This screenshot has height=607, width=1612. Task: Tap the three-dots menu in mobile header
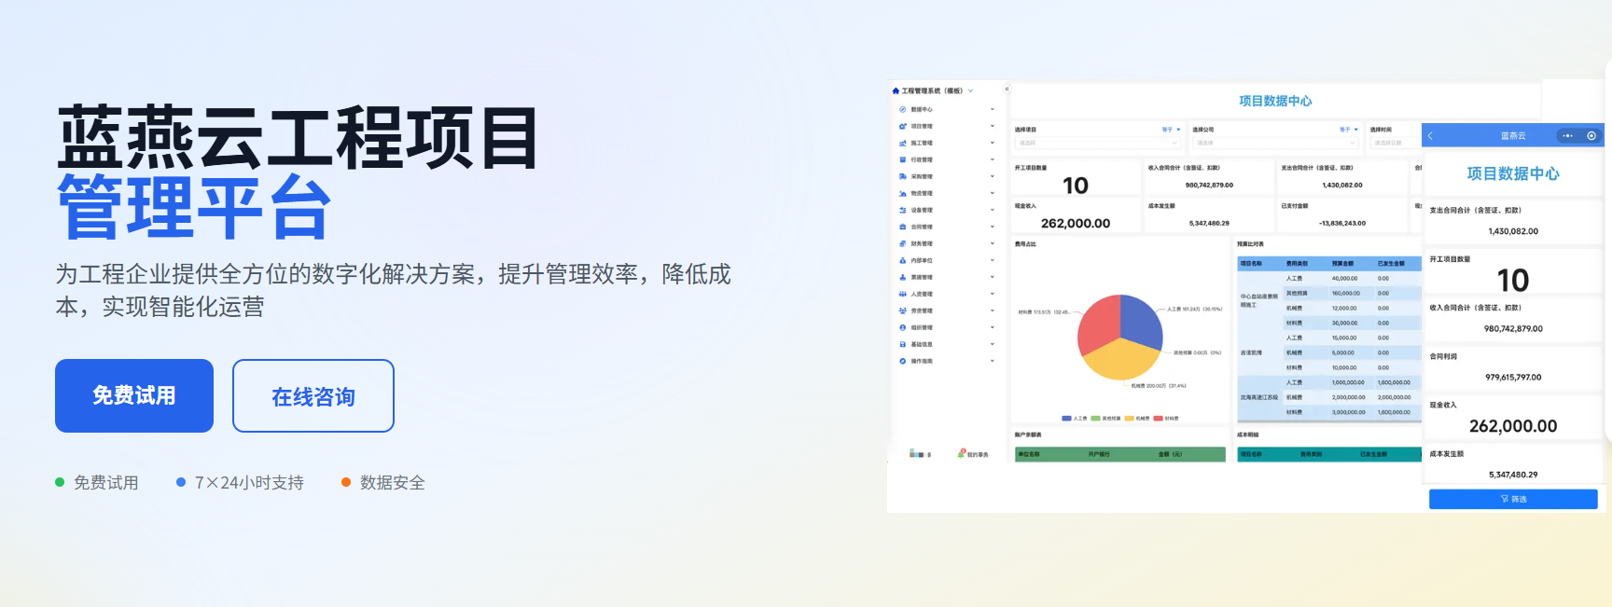[x=1568, y=135]
